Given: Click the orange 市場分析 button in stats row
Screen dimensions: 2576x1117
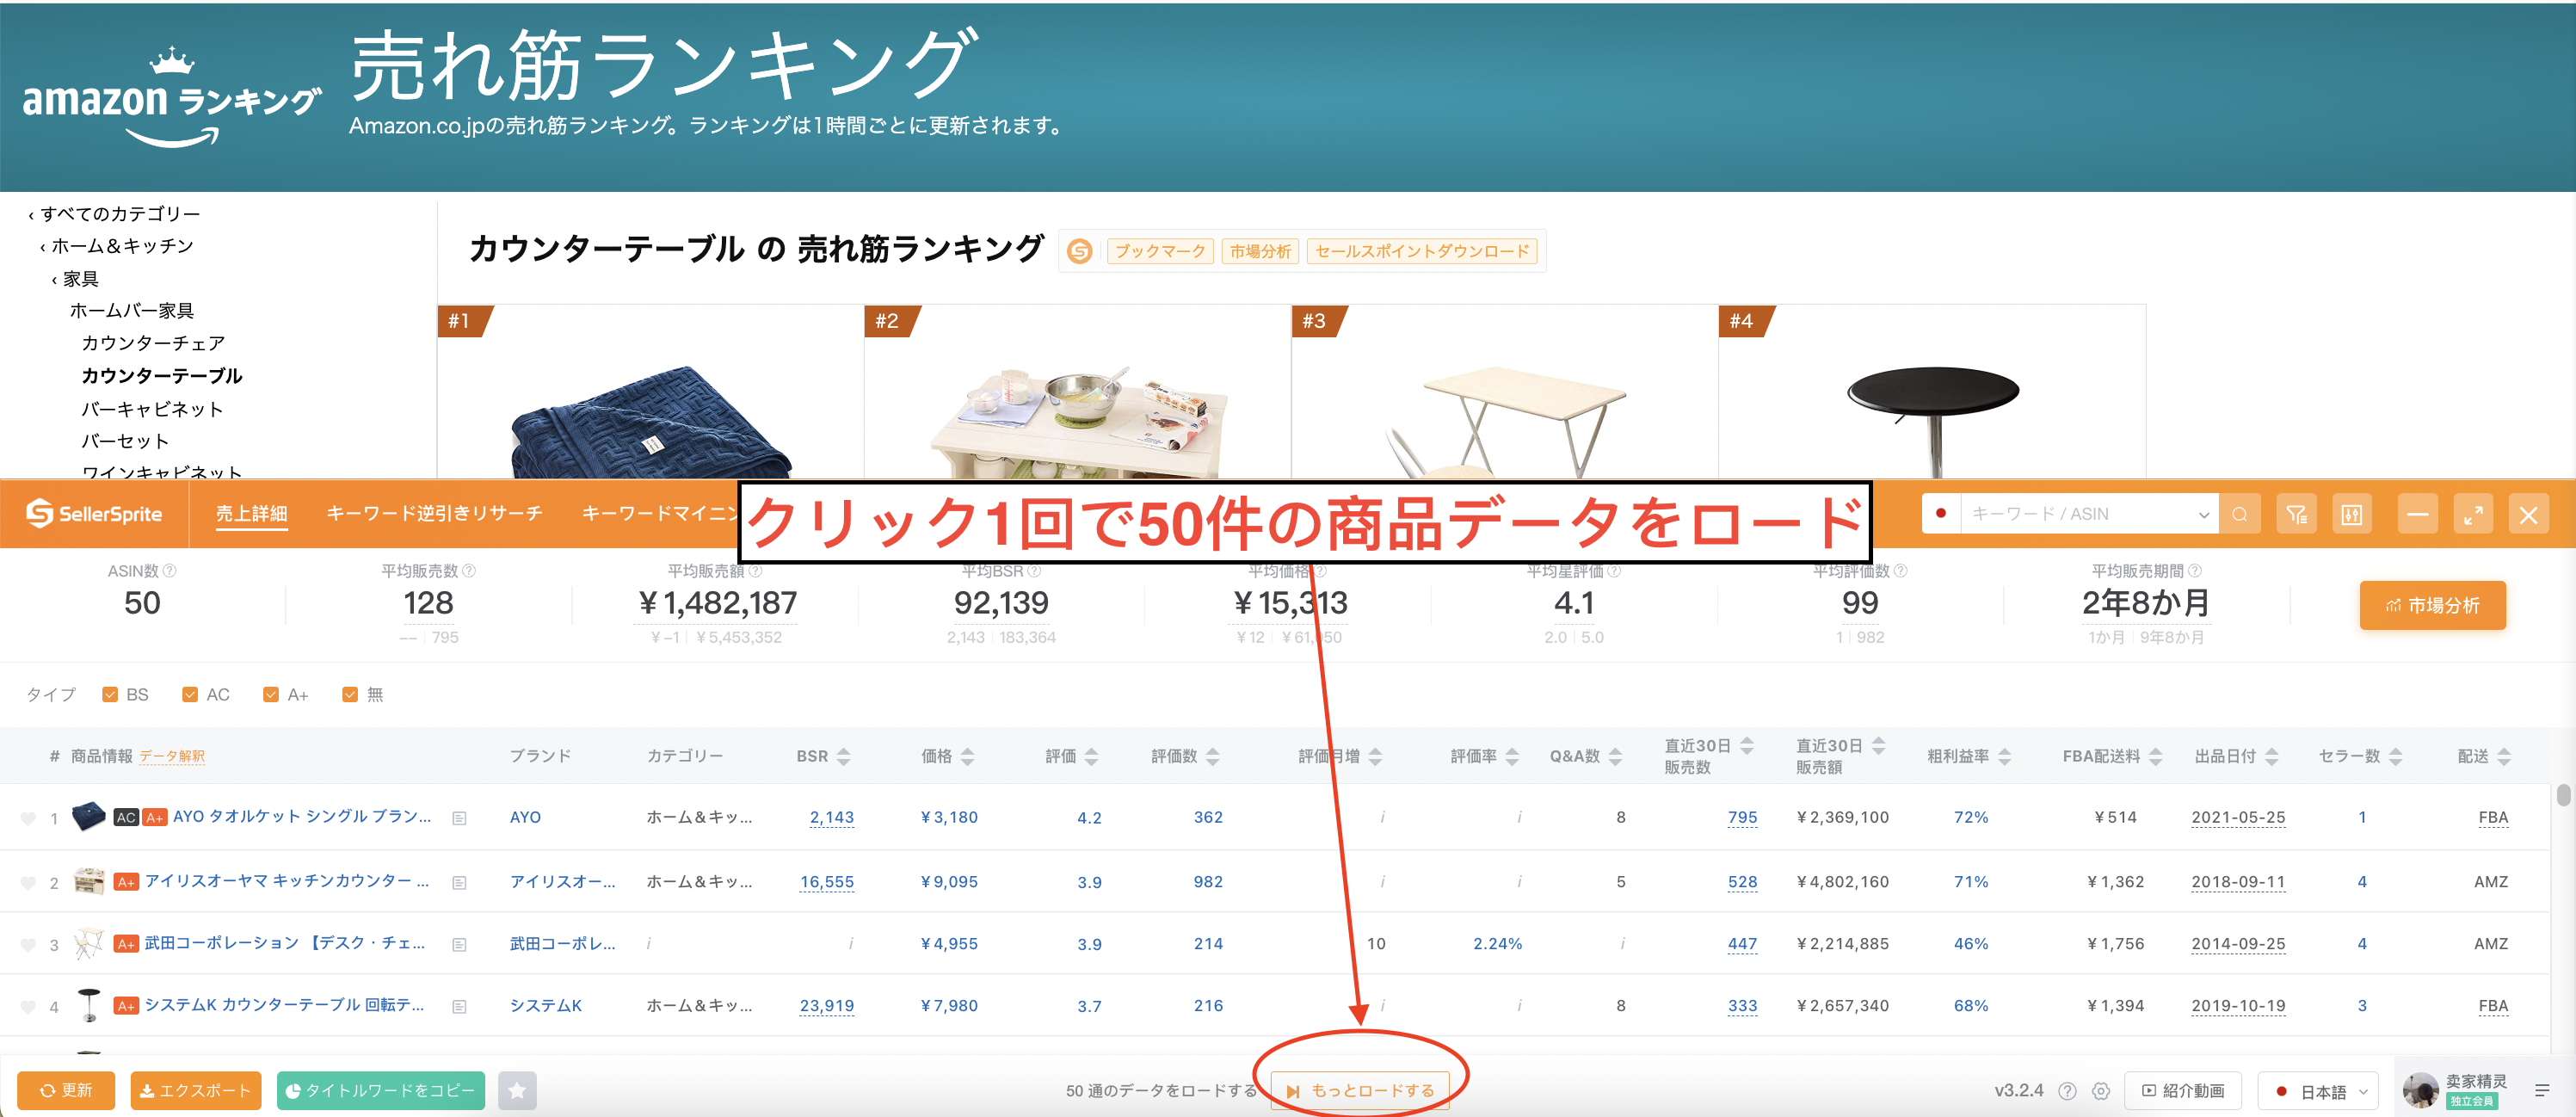Looking at the screenshot, I should [x=2432, y=605].
